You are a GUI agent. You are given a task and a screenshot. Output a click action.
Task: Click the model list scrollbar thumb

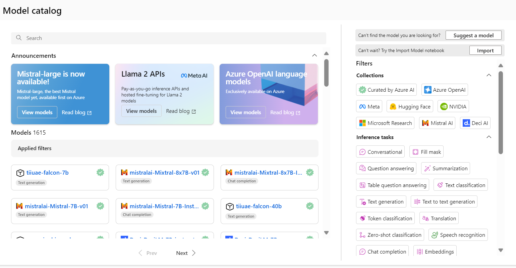(x=327, y=73)
